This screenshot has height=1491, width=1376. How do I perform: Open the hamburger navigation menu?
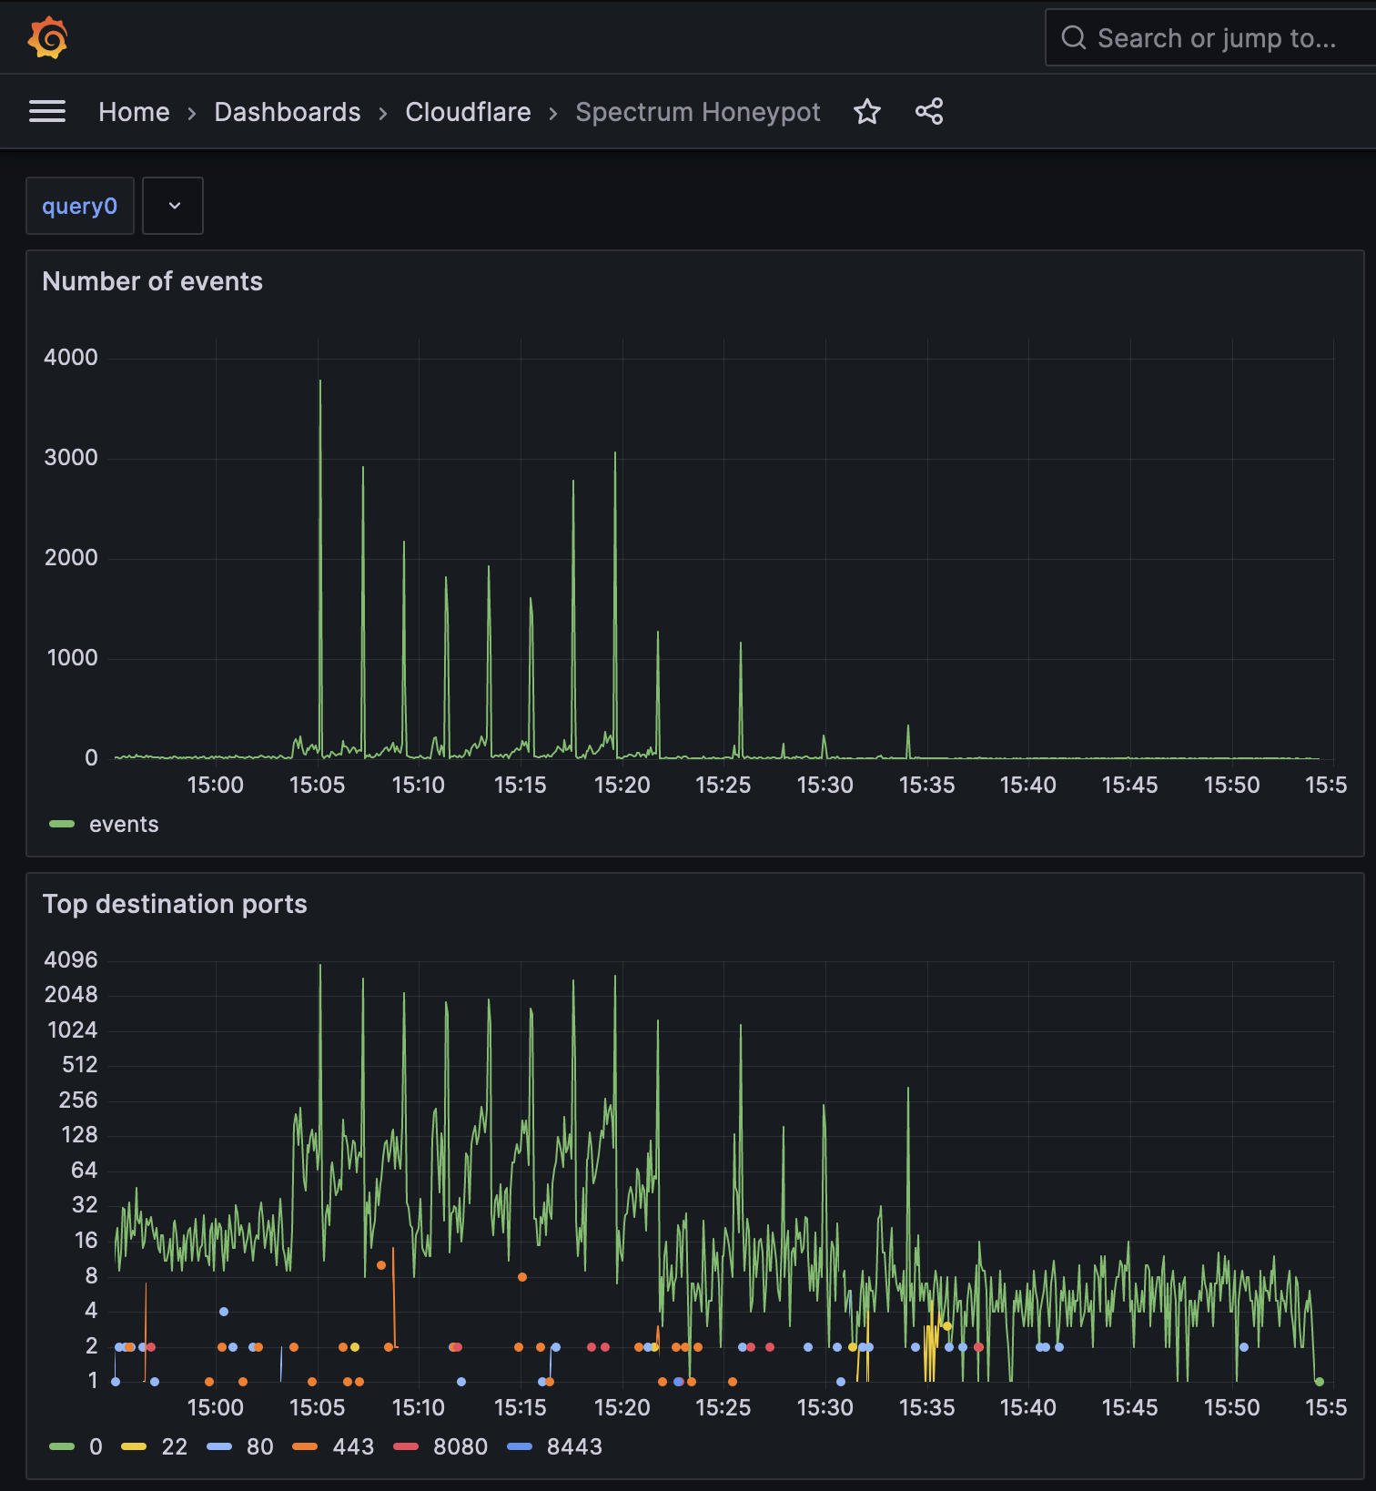tap(47, 112)
